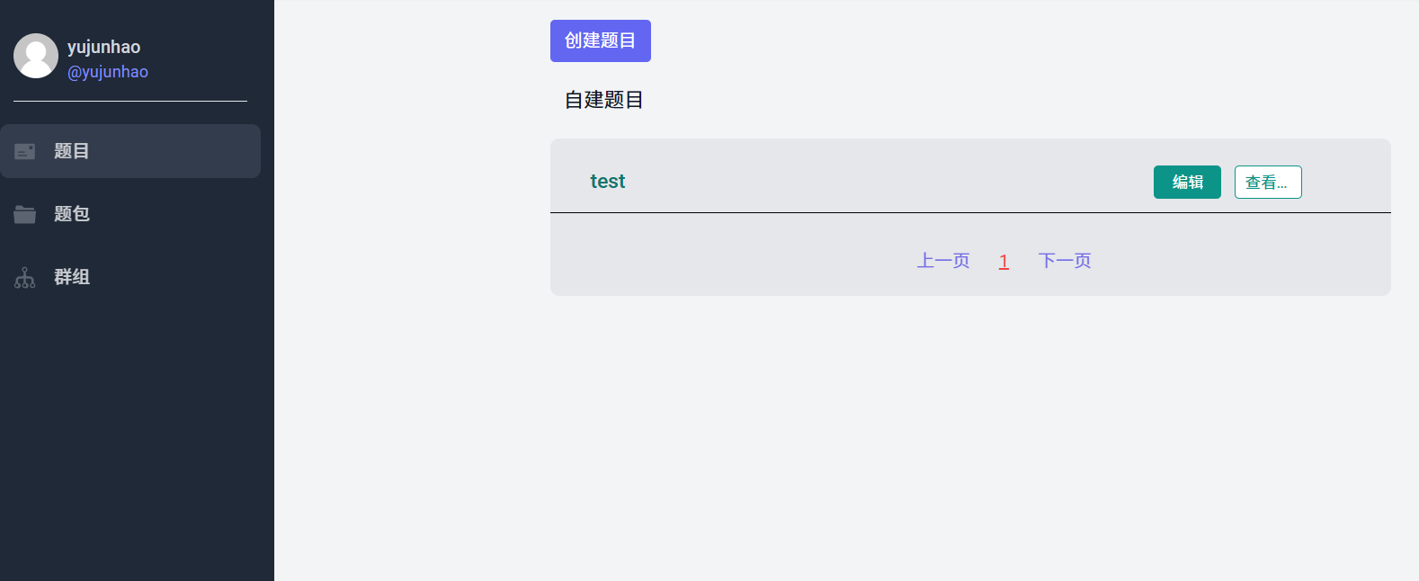The width and height of the screenshot is (1419, 581).
Task: Click the divider line under the username
Action: (x=130, y=102)
